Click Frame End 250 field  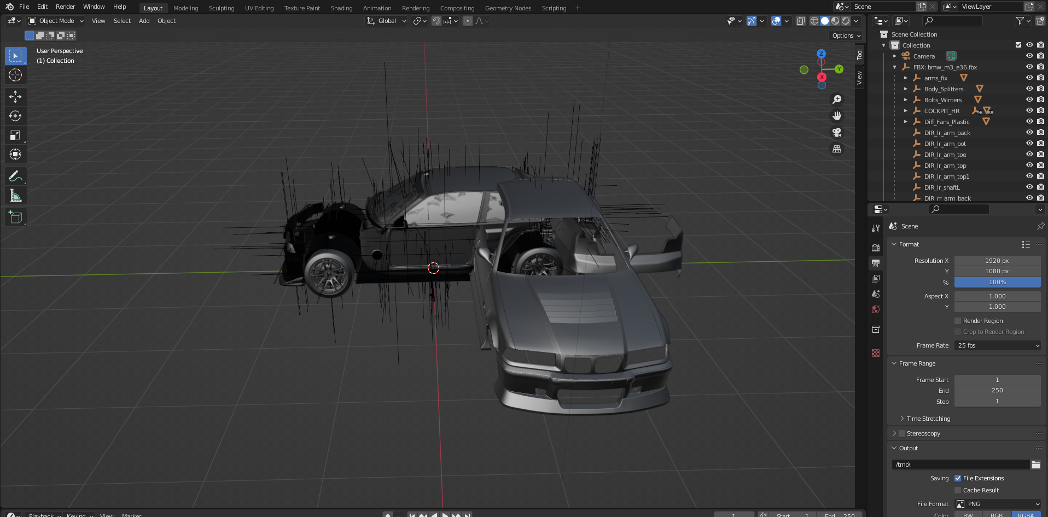998,390
